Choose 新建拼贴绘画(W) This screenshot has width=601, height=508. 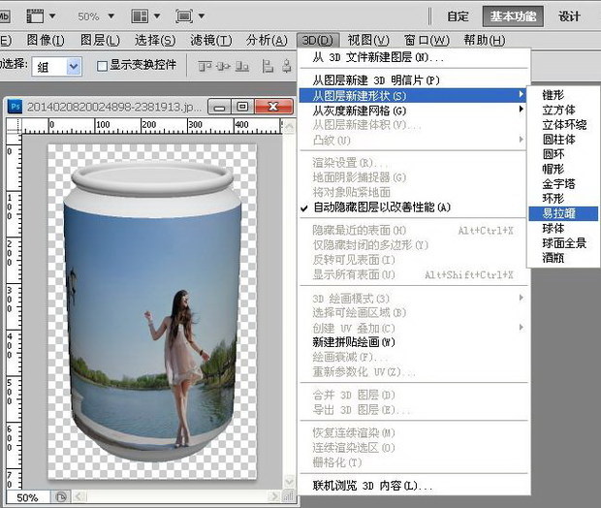pos(414,342)
